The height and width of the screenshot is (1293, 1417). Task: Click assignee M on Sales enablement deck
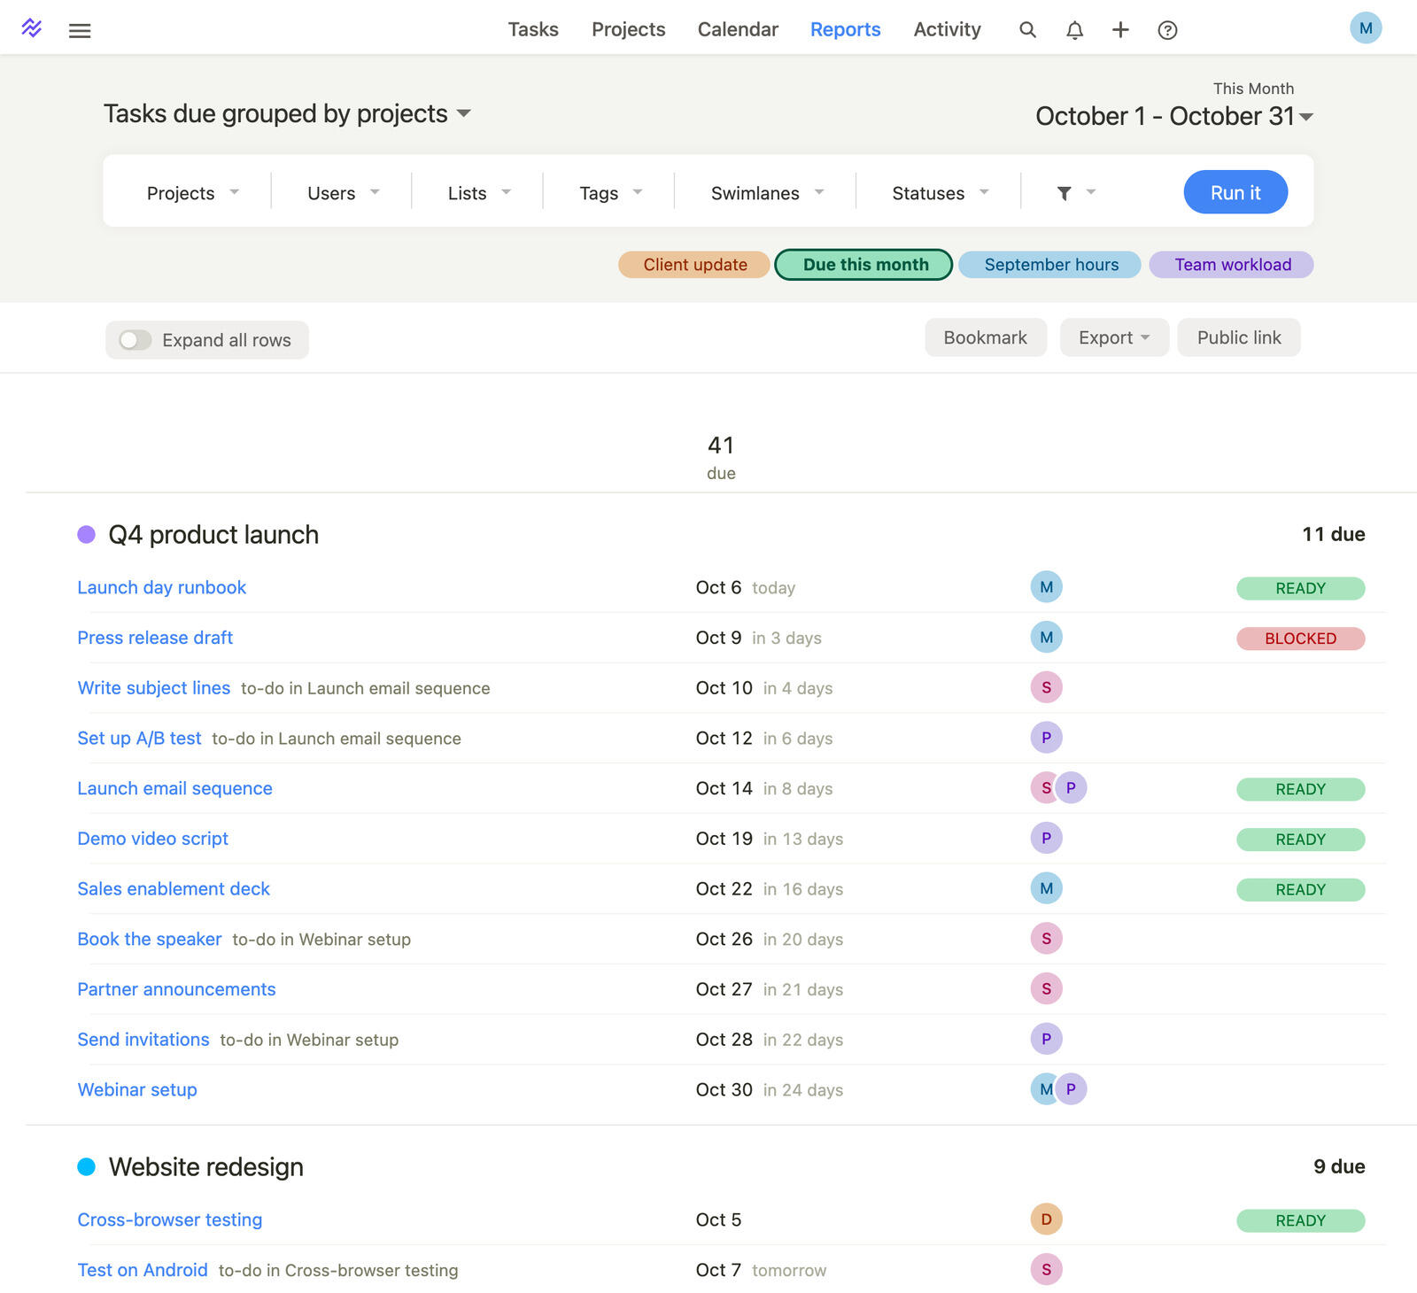(x=1046, y=888)
